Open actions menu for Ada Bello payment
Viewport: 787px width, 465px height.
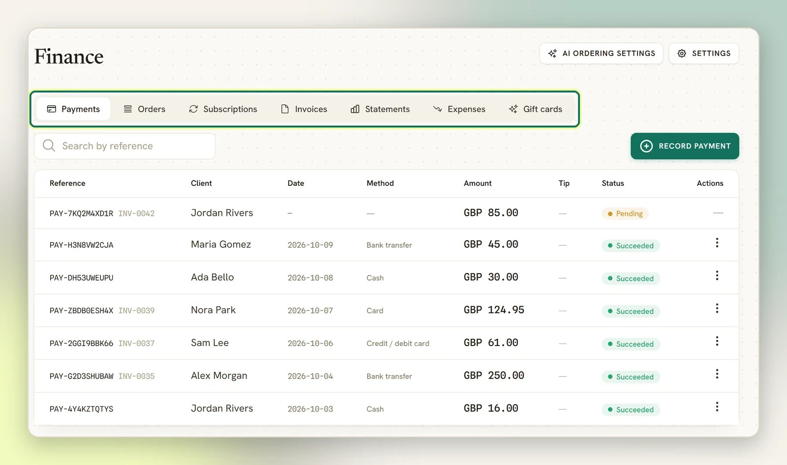tap(717, 276)
